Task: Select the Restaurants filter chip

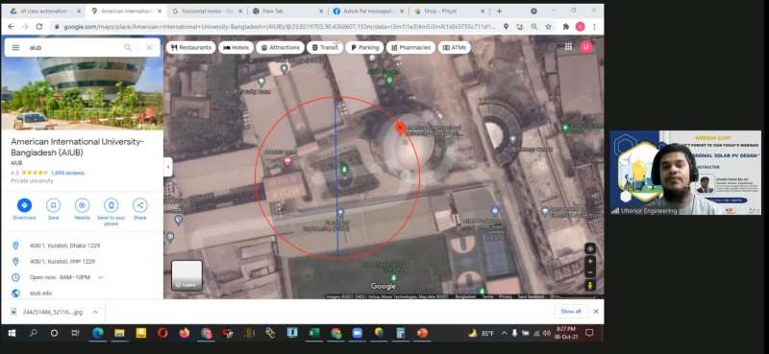Action: pyautogui.click(x=191, y=48)
